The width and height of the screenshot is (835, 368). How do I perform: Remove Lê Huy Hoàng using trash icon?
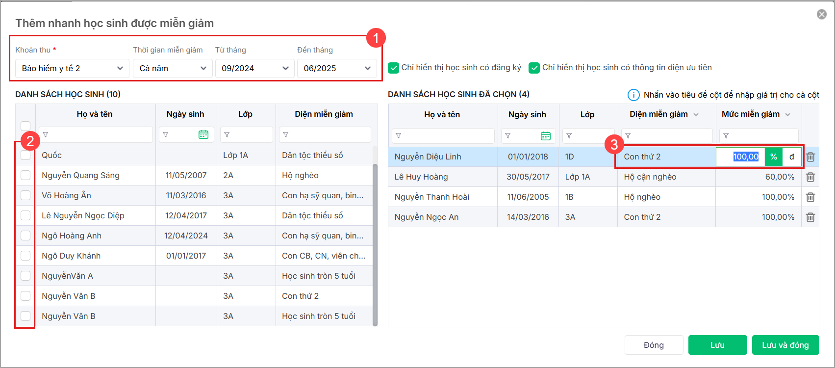pyautogui.click(x=810, y=177)
